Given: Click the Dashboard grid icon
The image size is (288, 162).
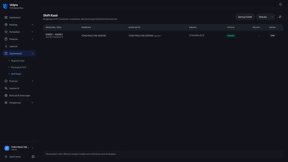Looking at the screenshot, I should coord(6,17).
